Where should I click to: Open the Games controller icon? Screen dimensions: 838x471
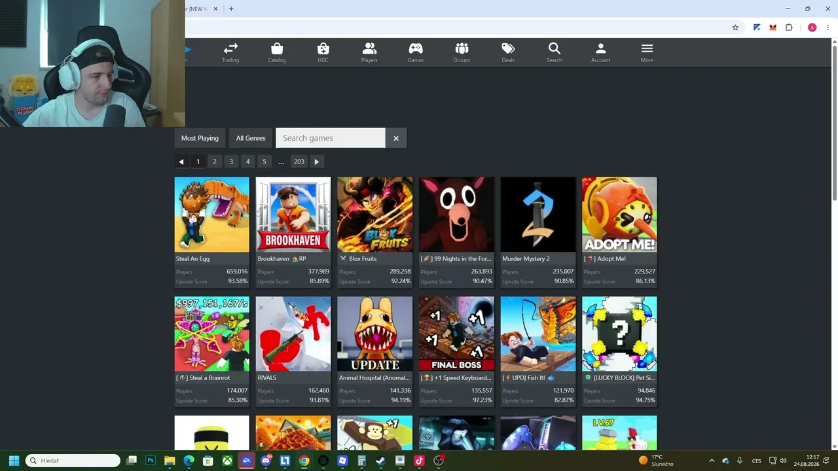click(416, 52)
